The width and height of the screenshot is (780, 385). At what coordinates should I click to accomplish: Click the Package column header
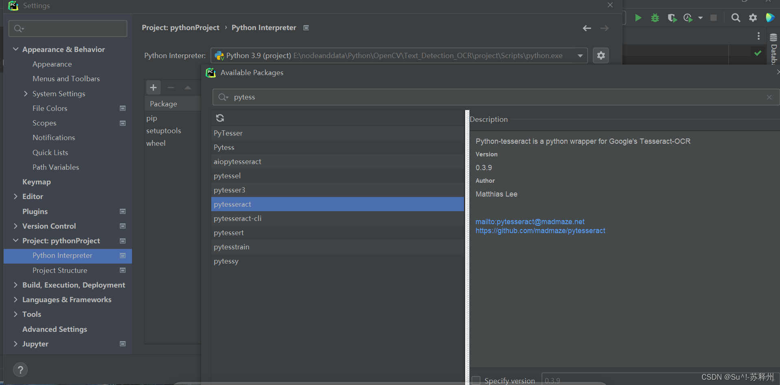173,104
